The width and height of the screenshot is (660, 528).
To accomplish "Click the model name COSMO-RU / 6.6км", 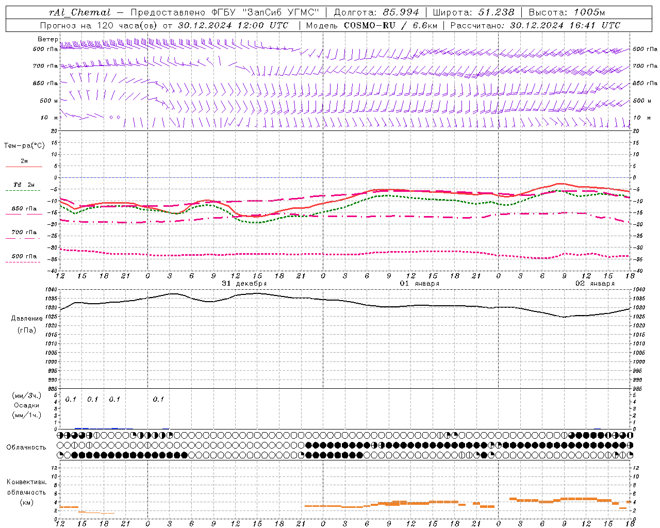I will (x=390, y=25).
